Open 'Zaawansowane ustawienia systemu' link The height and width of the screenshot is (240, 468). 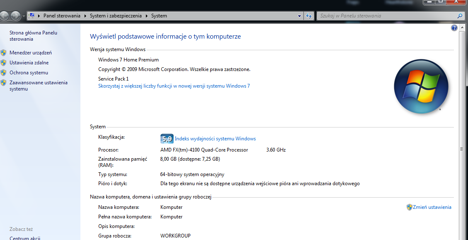pos(39,86)
